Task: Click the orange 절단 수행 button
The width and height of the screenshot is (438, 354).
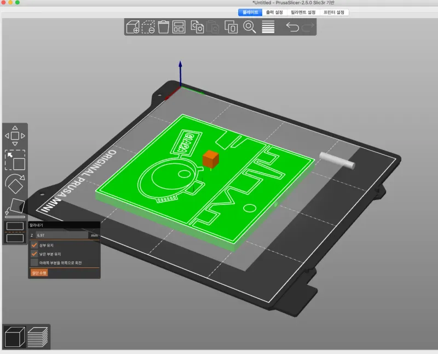Action: coord(39,273)
